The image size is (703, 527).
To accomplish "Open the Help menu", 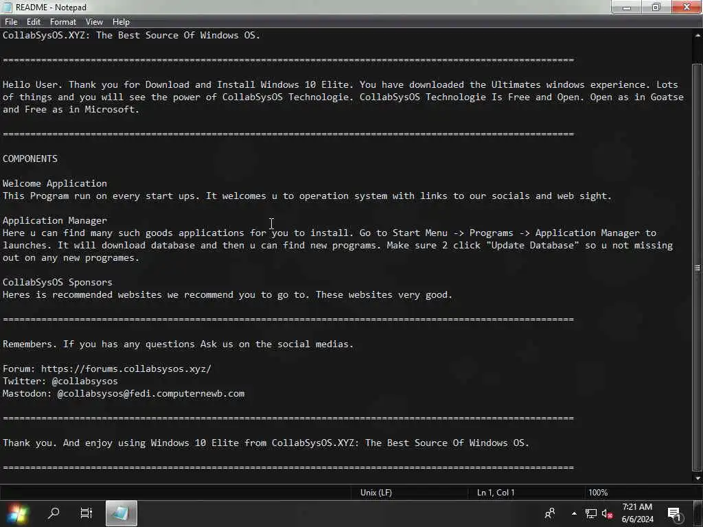I will tap(121, 22).
